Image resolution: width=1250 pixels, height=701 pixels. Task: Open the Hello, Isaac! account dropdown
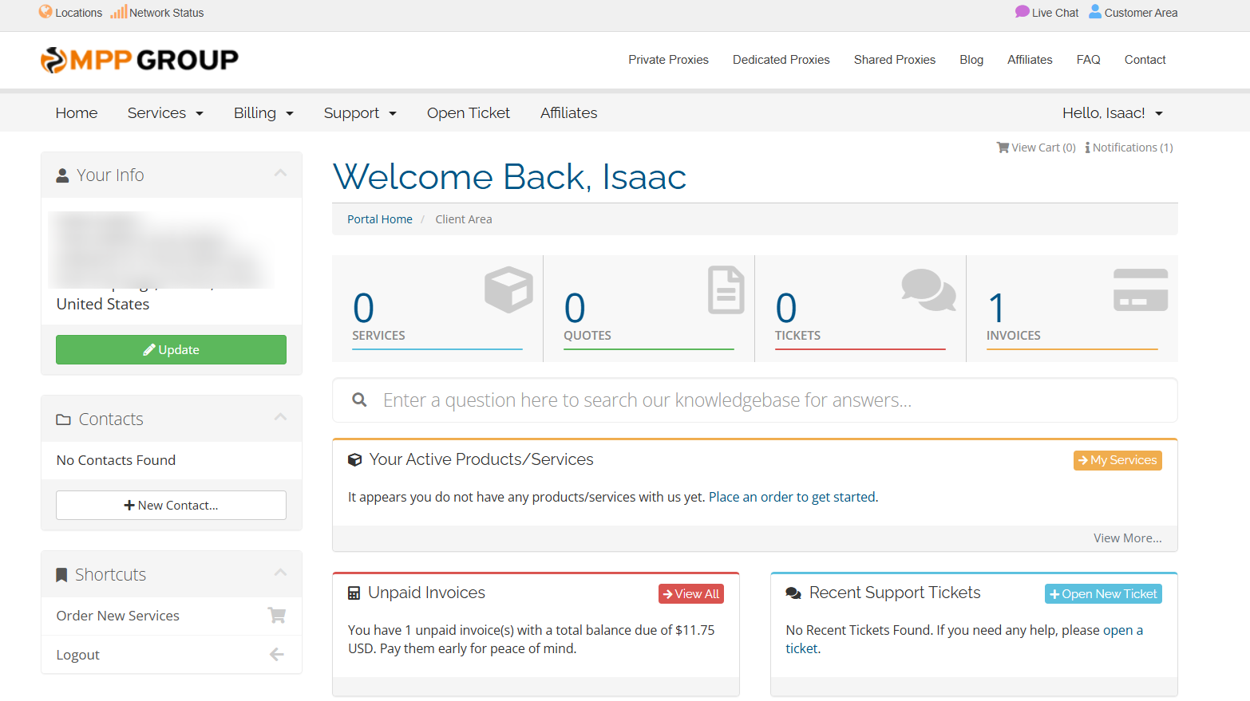1112,113
